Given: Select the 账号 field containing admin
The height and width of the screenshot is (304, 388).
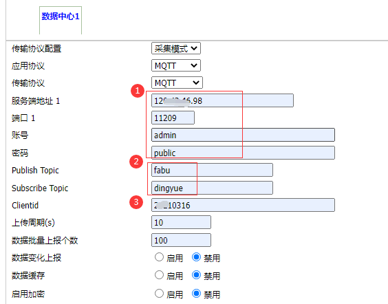Looking at the screenshot, I should [243, 135].
